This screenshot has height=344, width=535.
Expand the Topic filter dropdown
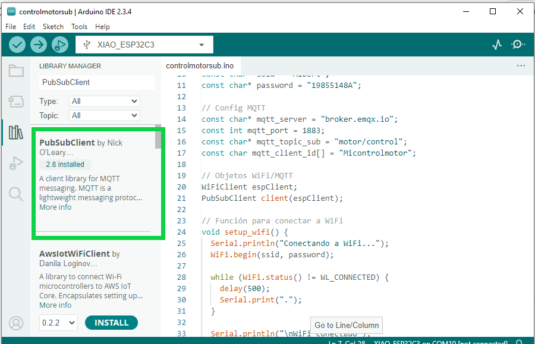pyautogui.click(x=105, y=116)
